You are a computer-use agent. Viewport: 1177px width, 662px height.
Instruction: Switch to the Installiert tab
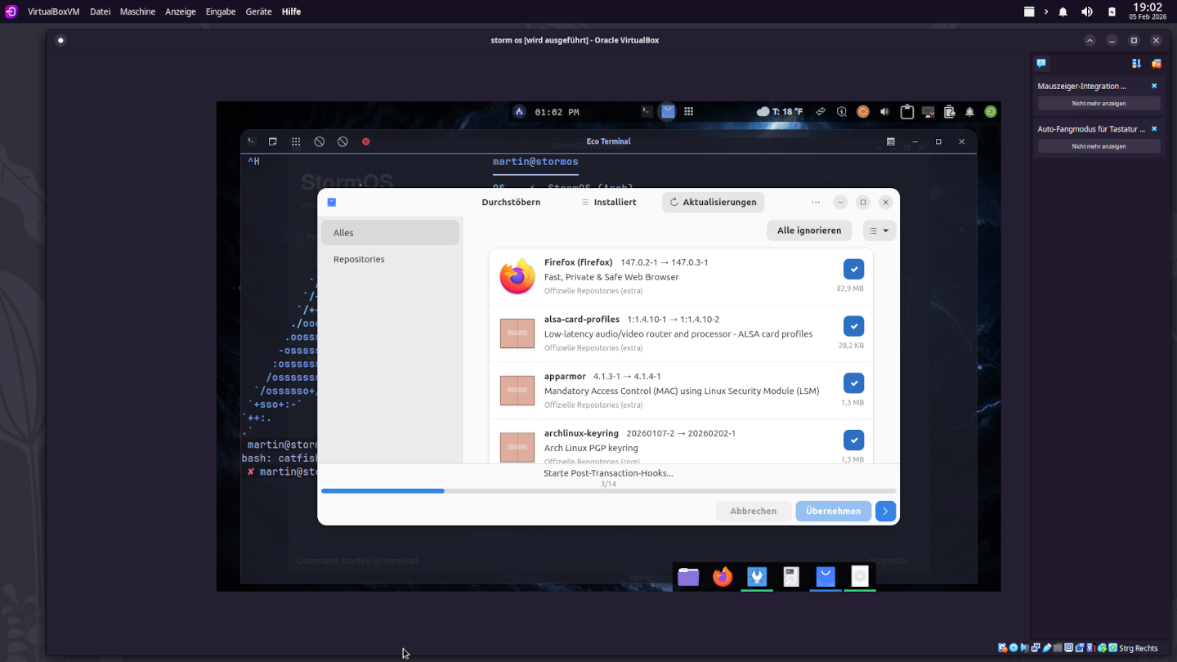608,202
